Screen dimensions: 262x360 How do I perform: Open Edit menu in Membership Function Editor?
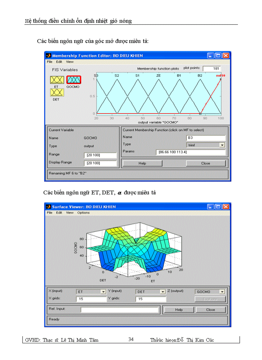click(59, 62)
